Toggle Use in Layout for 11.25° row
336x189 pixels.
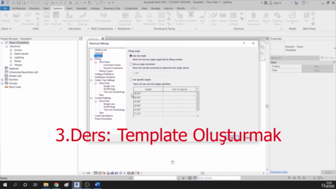[180, 113]
